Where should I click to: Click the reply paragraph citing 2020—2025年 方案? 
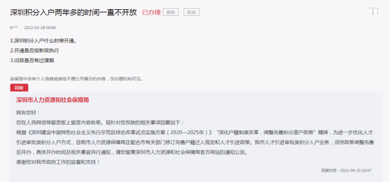195,132
